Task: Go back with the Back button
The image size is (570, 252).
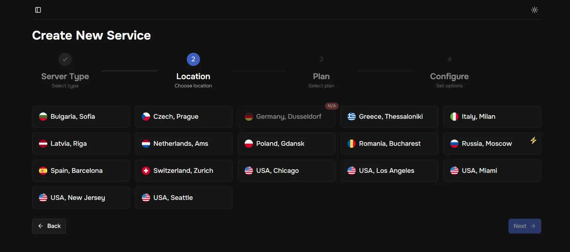Action: point(49,226)
